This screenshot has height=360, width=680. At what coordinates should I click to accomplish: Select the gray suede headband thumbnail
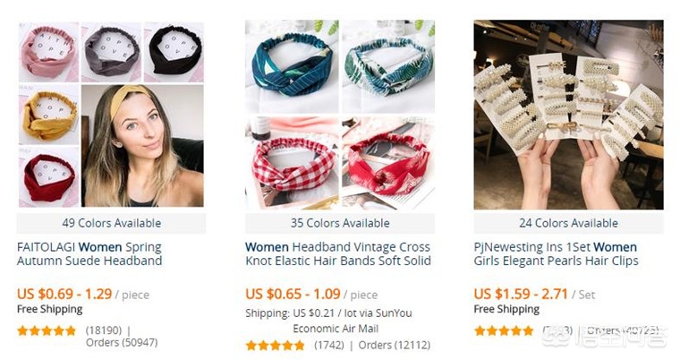(x=112, y=52)
